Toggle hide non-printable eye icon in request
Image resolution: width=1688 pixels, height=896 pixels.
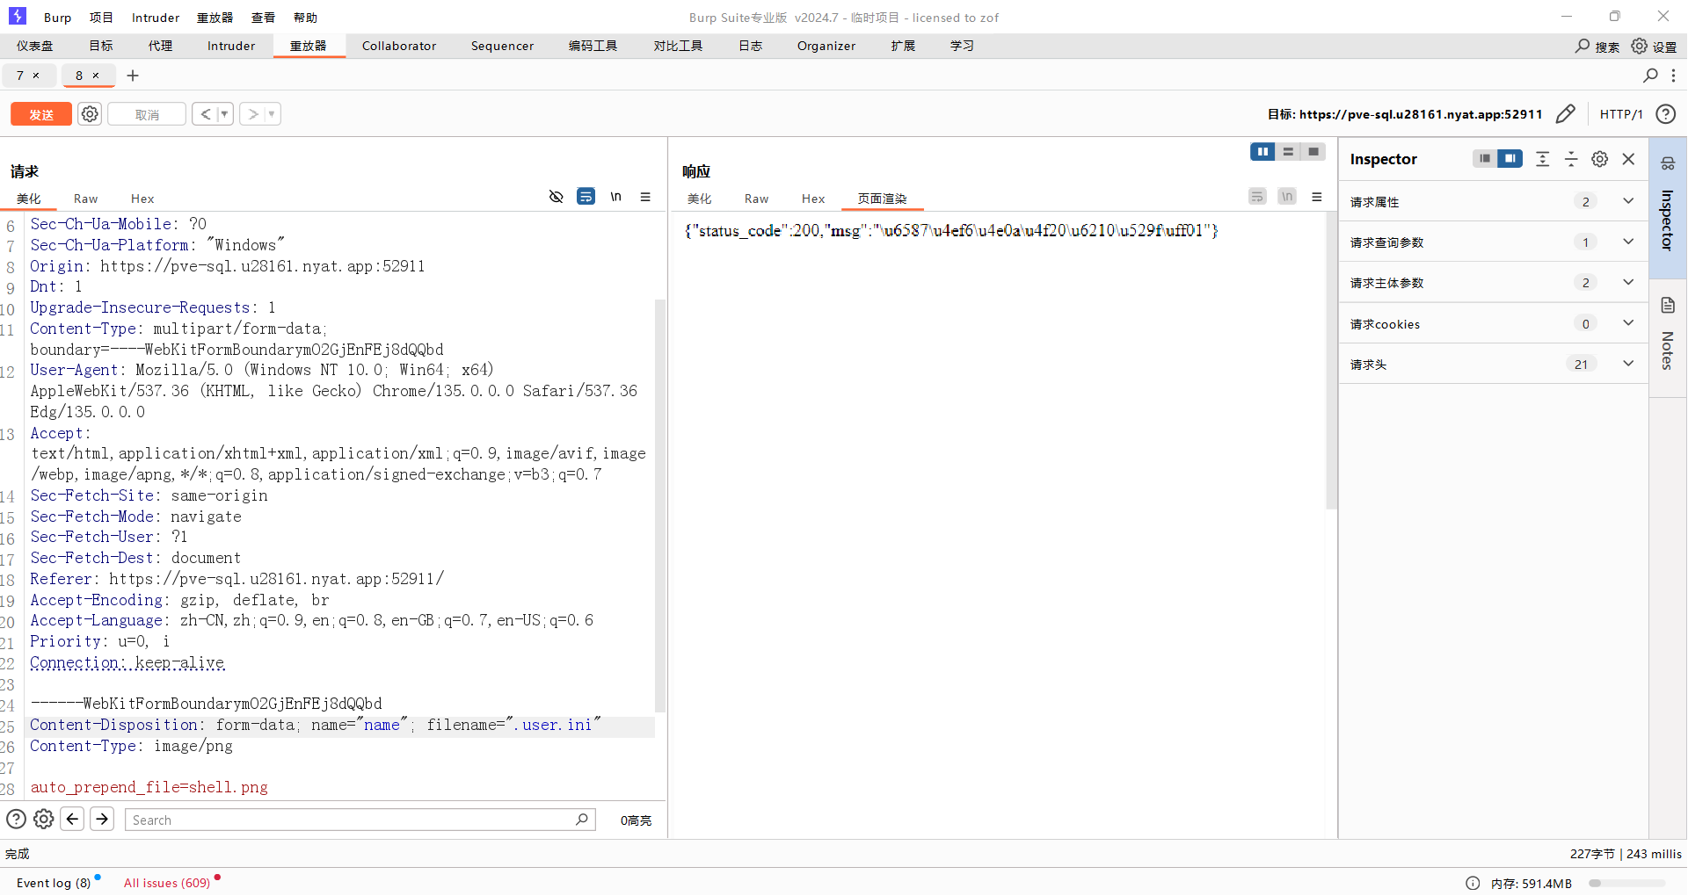pyautogui.click(x=556, y=196)
